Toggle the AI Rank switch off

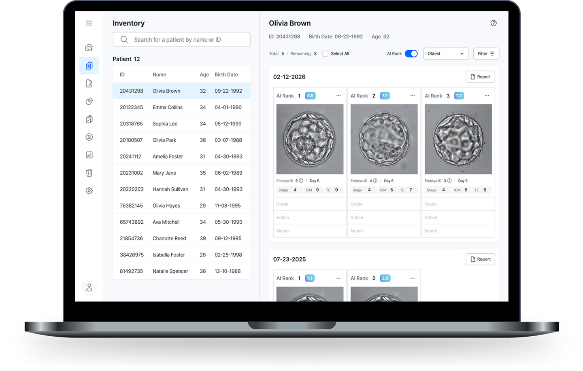[411, 54]
